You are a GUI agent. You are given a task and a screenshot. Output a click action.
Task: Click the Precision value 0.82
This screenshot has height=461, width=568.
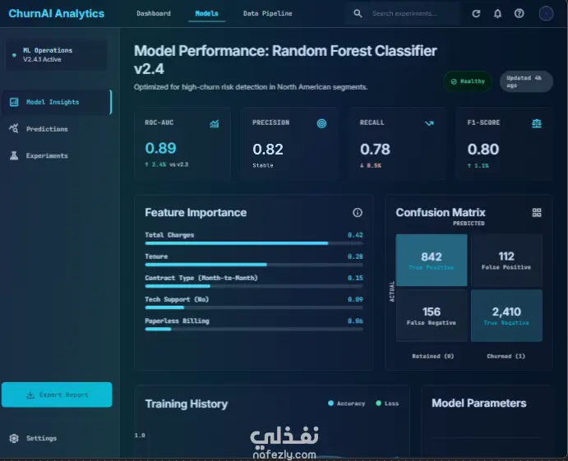pos(268,150)
